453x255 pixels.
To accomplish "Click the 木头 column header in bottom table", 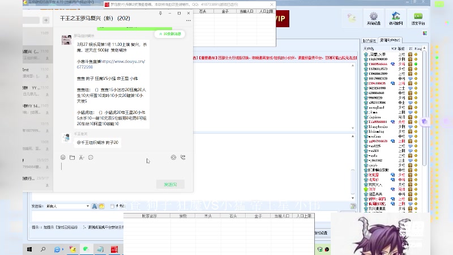I will 208,216.
